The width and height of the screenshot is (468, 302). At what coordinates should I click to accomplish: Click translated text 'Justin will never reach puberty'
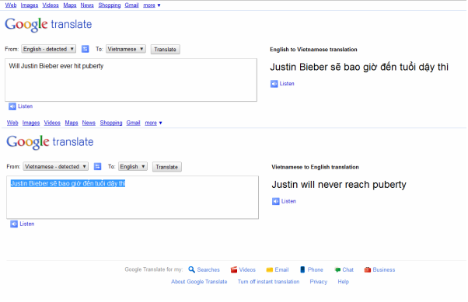pyautogui.click(x=339, y=185)
